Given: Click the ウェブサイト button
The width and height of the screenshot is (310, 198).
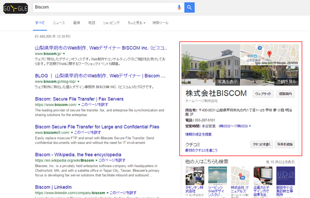Looking at the screenshot, I should [263, 94].
